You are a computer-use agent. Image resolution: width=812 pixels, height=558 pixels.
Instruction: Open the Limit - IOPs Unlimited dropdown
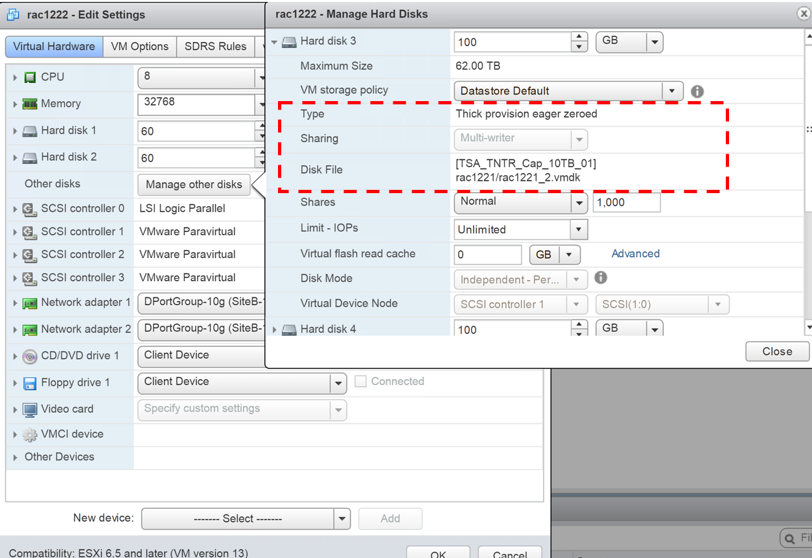click(x=578, y=229)
